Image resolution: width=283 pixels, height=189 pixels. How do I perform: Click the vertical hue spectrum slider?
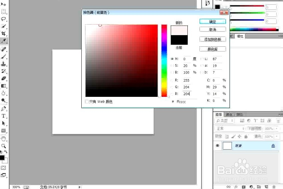point(164,60)
